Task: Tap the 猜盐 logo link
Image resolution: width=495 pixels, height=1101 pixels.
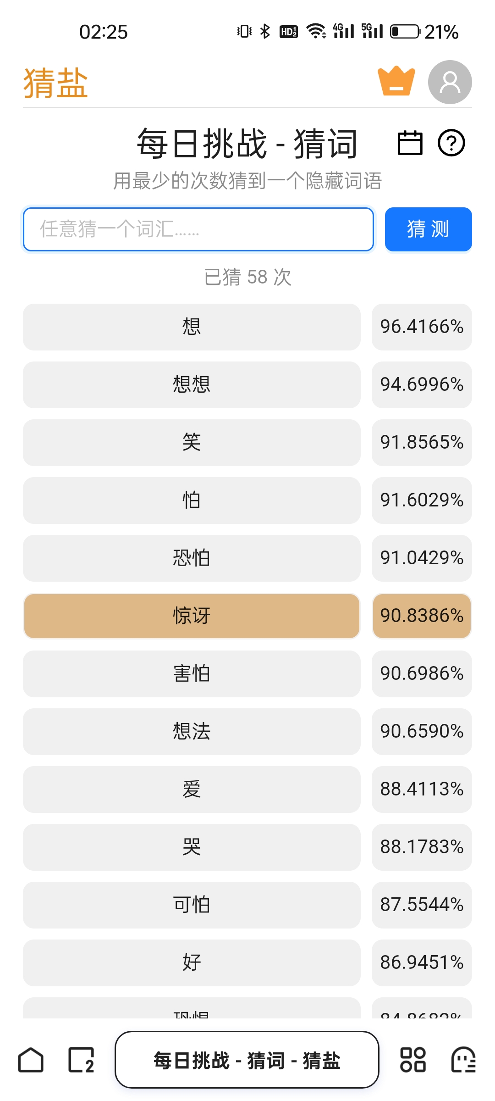Action: pos(55,83)
